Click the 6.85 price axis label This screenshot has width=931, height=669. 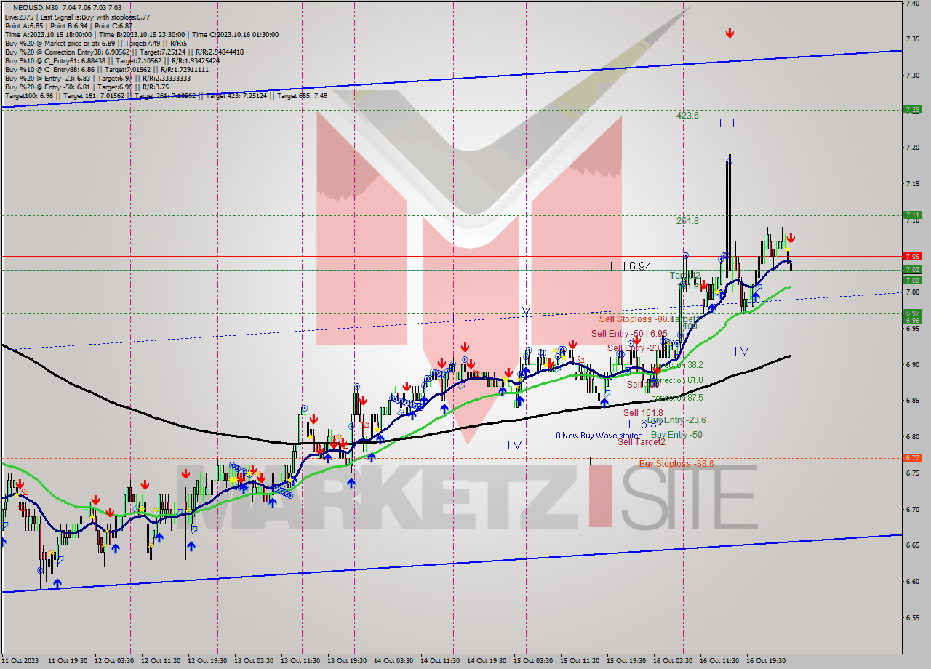(x=912, y=400)
